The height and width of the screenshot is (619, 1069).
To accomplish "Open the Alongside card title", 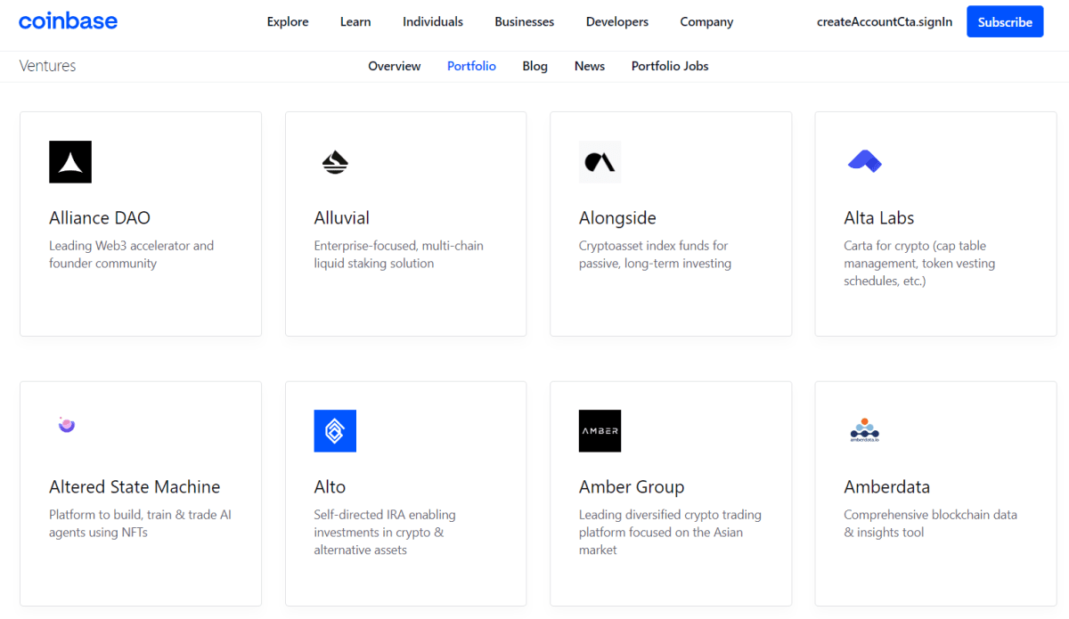I will [x=617, y=218].
